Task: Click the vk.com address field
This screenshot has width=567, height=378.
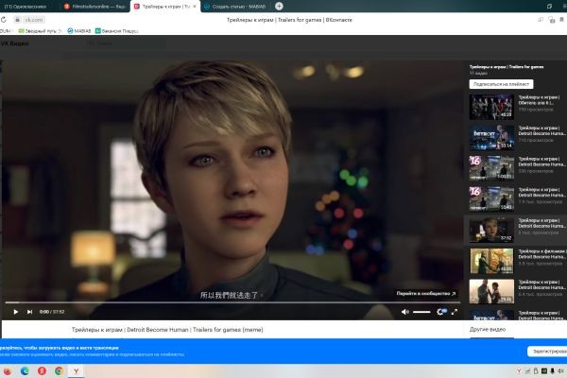Action: tap(29, 20)
